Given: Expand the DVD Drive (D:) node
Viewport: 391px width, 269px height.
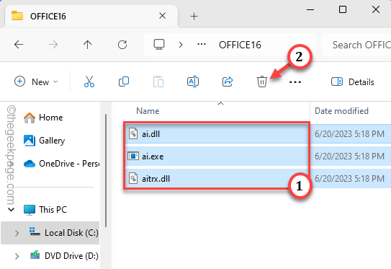Looking at the screenshot, I should pyautogui.click(x=17, y=256).
